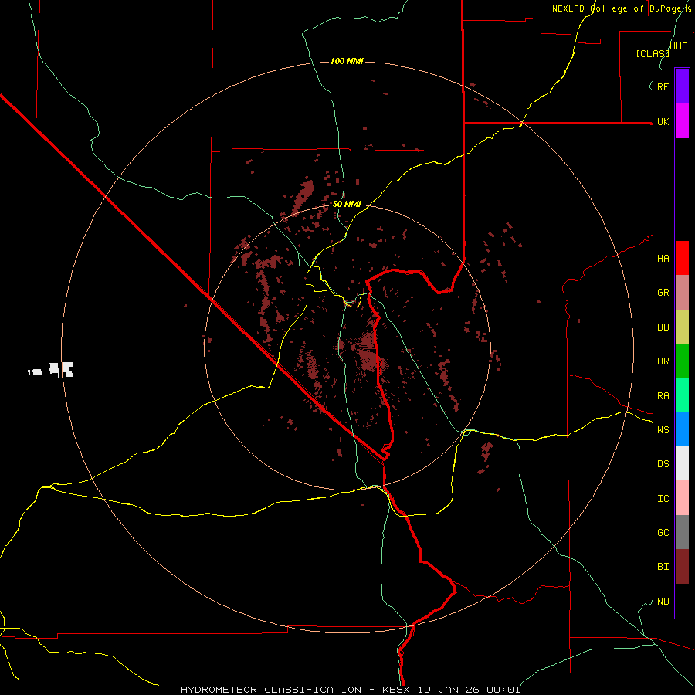Select the light pink IC legend swatch

coord(682,498)
